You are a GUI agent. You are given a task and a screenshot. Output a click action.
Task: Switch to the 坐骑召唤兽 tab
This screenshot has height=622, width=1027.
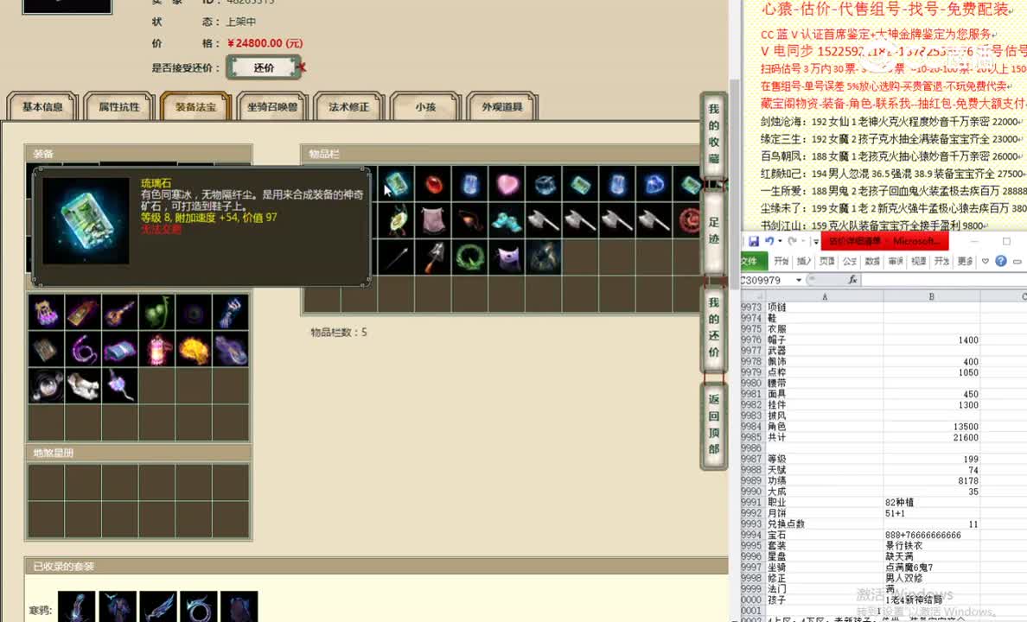pyautogui.click(x=271, y=107)
